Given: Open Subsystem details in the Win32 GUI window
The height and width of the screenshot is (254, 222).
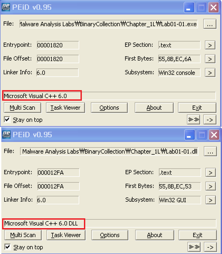Looking at the screenshot, I should point(210,200).
